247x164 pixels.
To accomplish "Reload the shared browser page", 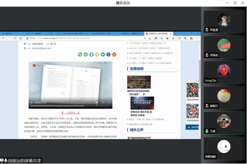I will tap(15, 38).
